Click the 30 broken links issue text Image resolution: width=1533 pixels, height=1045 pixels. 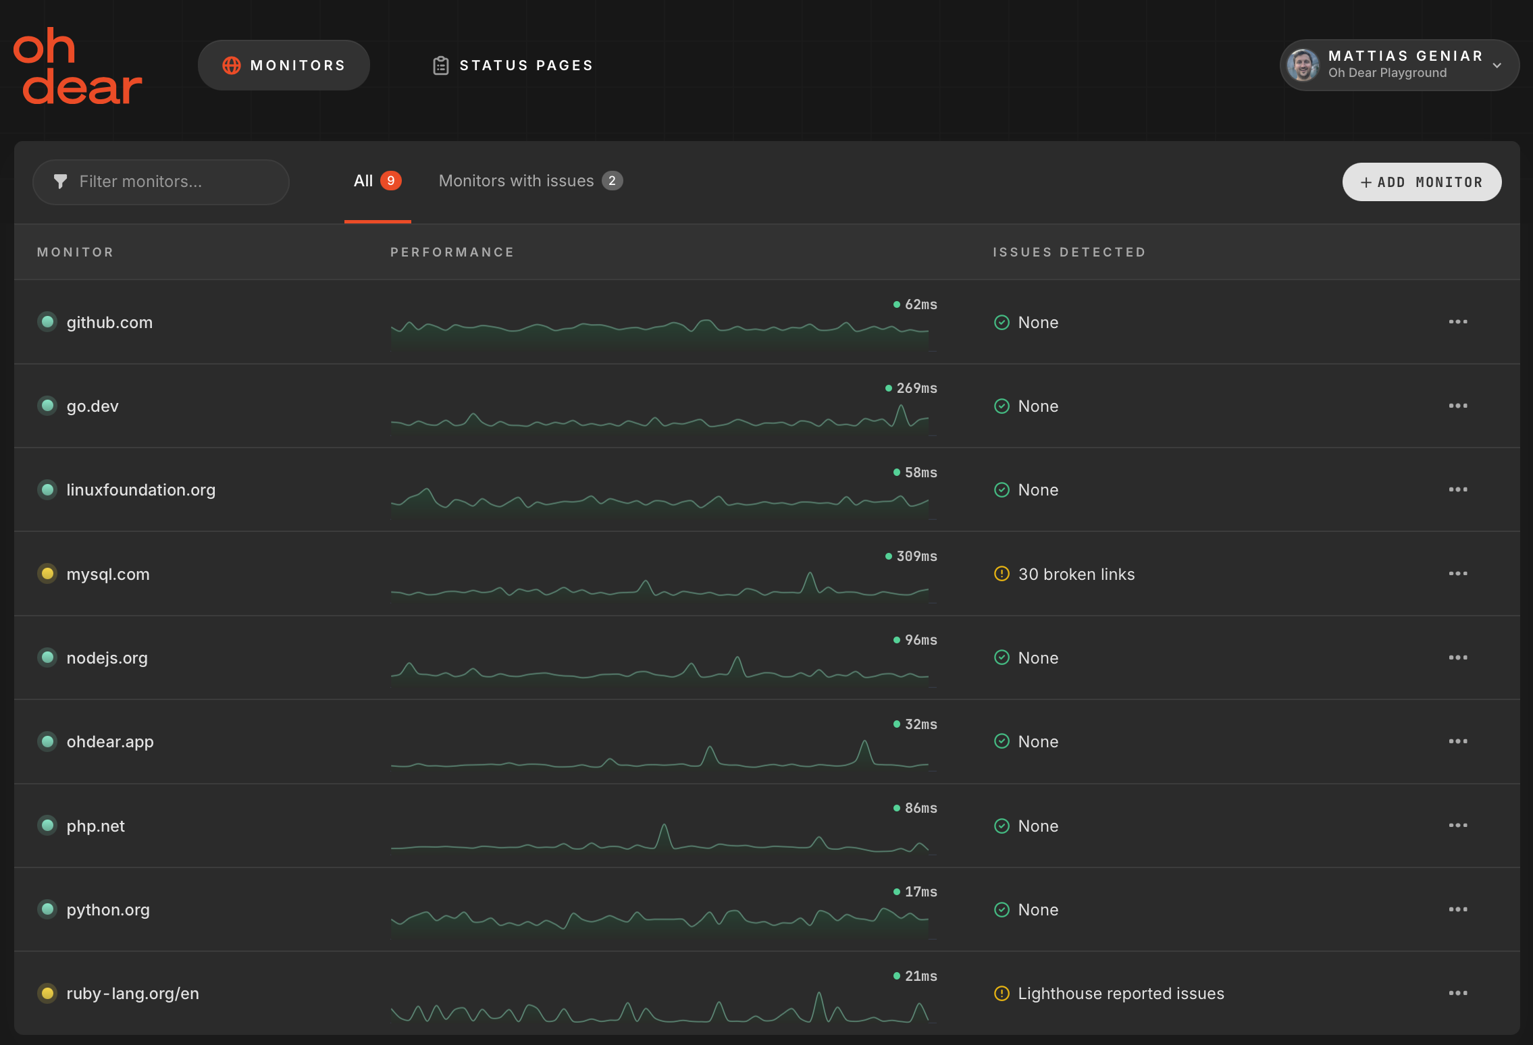click(1076, 574)
